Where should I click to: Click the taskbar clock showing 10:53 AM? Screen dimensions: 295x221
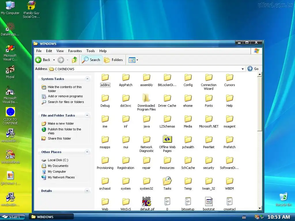tap(279, 217)
